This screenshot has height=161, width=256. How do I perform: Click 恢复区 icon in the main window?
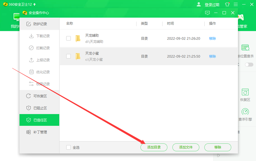click(245, 92)
